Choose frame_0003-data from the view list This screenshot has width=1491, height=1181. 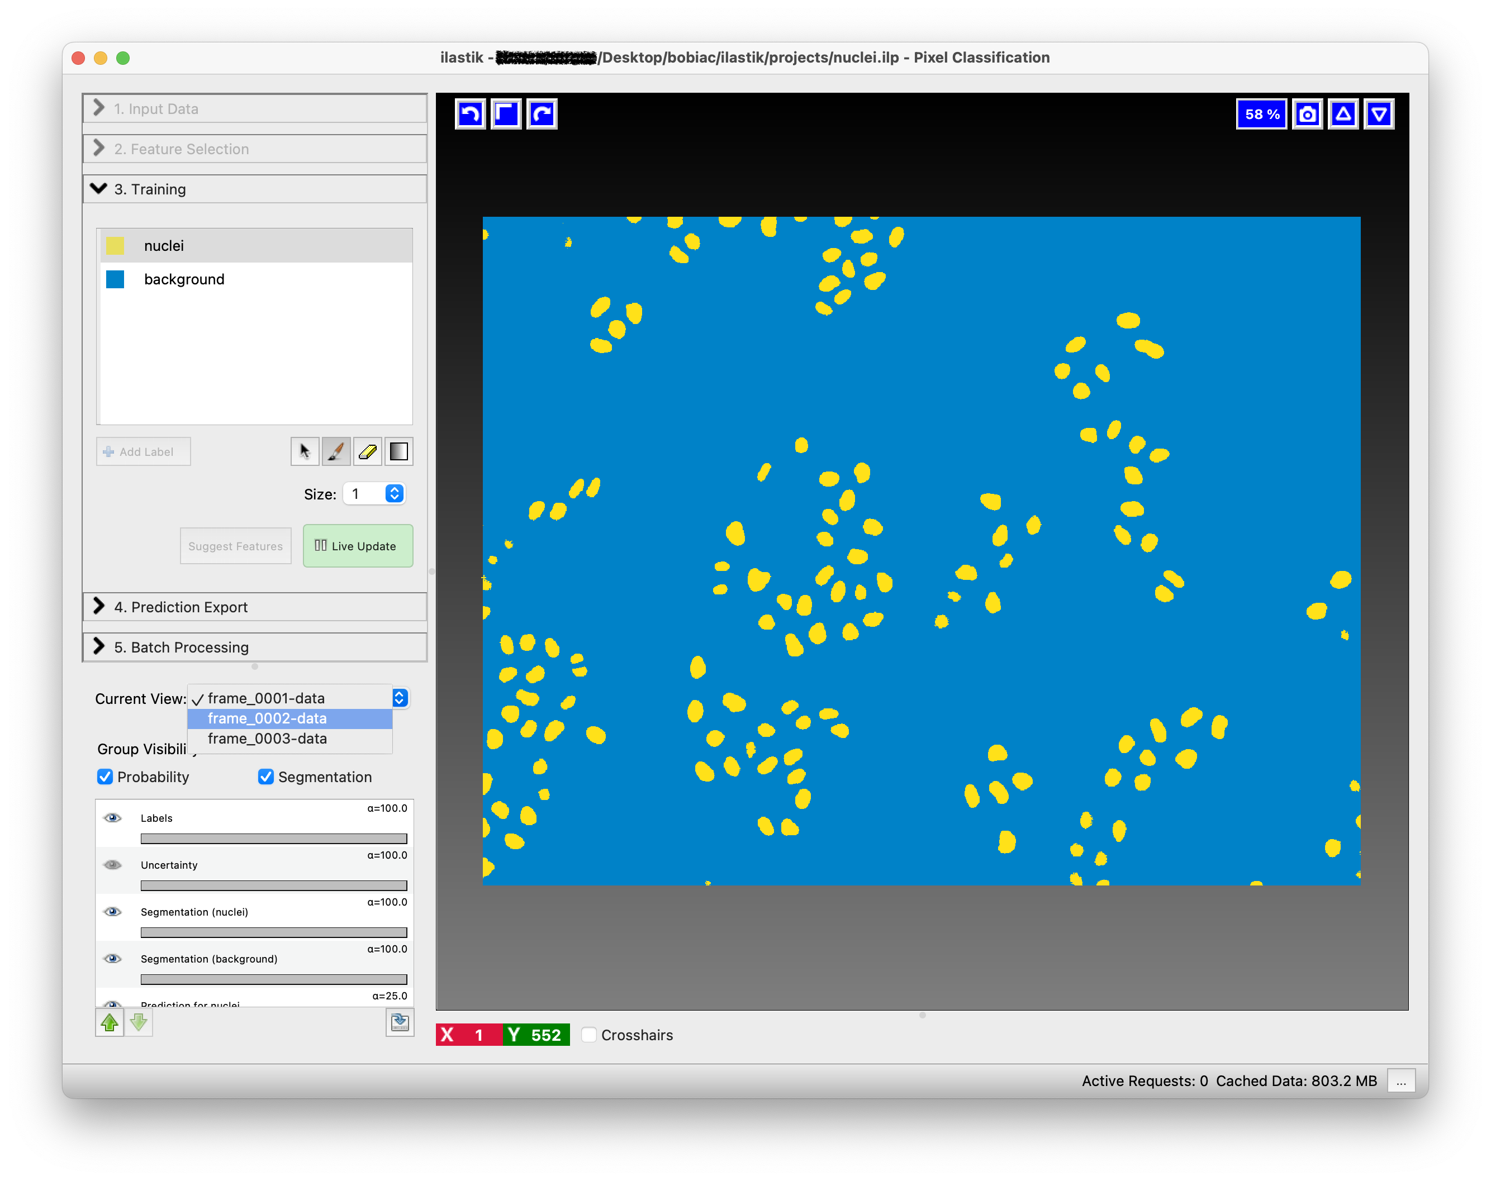tap(267, 739)
